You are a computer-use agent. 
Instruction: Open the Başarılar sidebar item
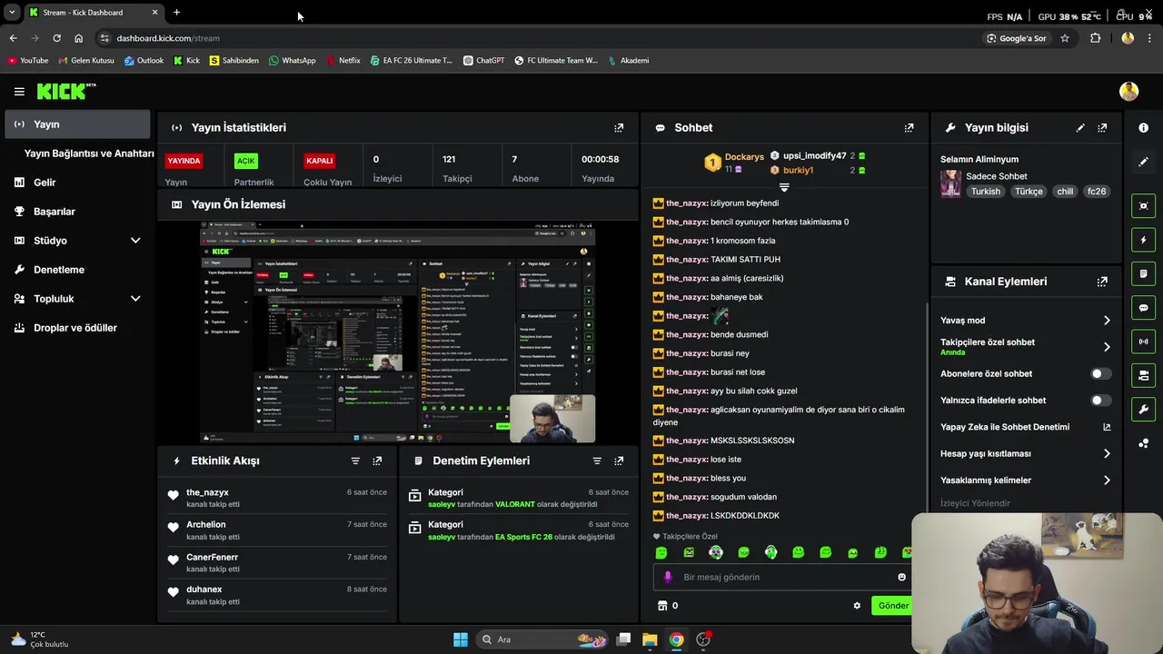[x=77, y=212]
